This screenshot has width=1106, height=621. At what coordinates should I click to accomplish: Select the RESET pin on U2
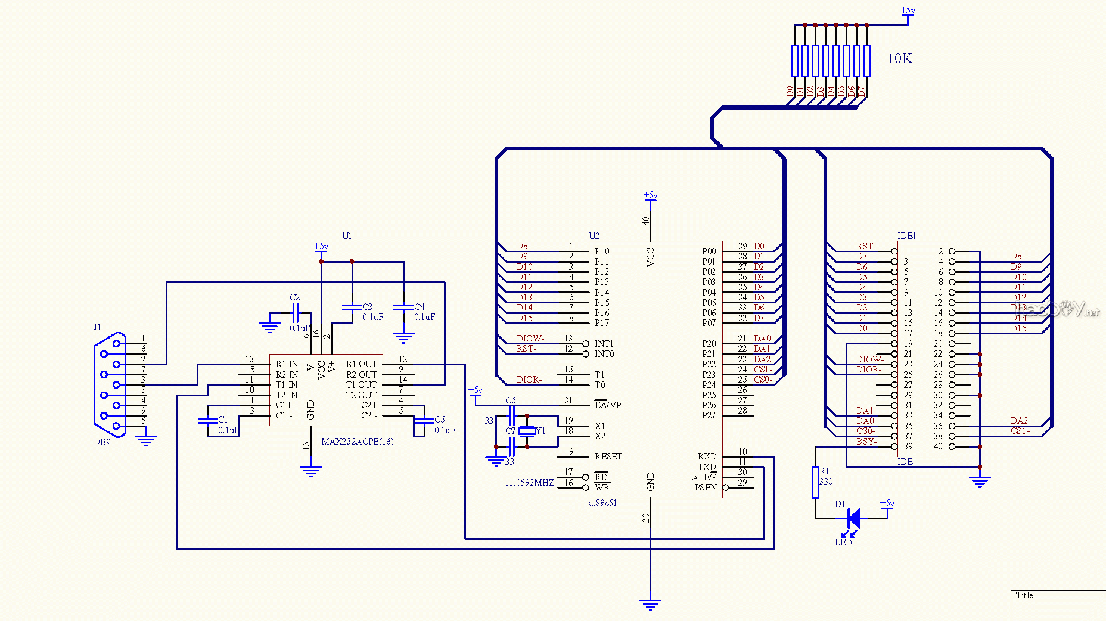[608, 457]
